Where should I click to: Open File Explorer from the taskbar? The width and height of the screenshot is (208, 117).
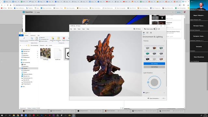[14, 115]
